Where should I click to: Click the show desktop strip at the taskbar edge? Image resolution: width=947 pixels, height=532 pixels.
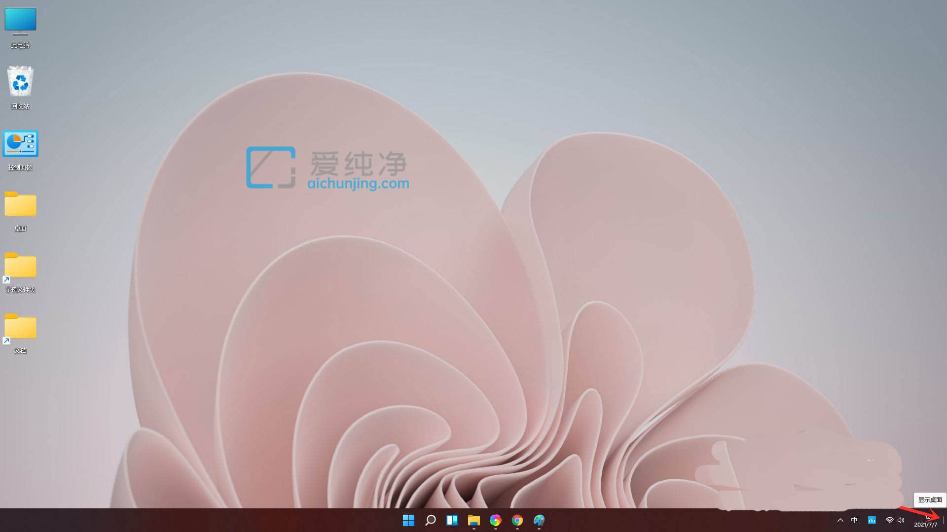(944, 520)
